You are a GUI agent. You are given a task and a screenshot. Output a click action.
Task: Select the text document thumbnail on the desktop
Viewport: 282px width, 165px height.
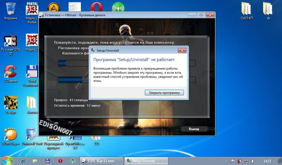75,7
